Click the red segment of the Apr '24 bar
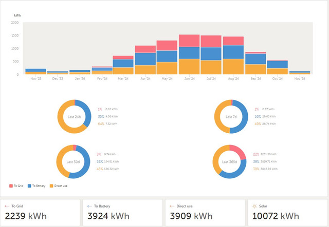329x227 pixels. 145,49
